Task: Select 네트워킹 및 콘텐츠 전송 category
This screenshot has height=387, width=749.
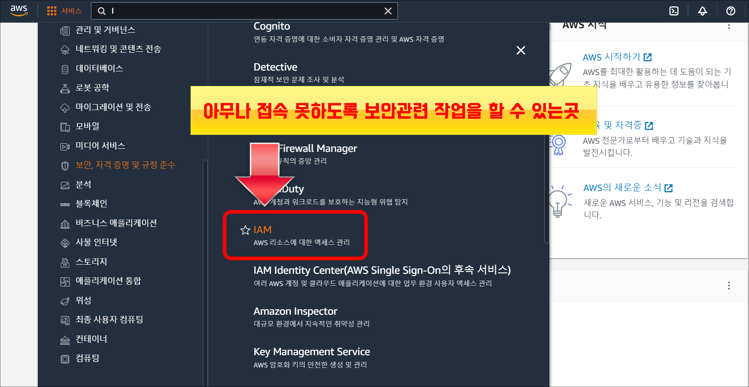Action: (118, 49)
